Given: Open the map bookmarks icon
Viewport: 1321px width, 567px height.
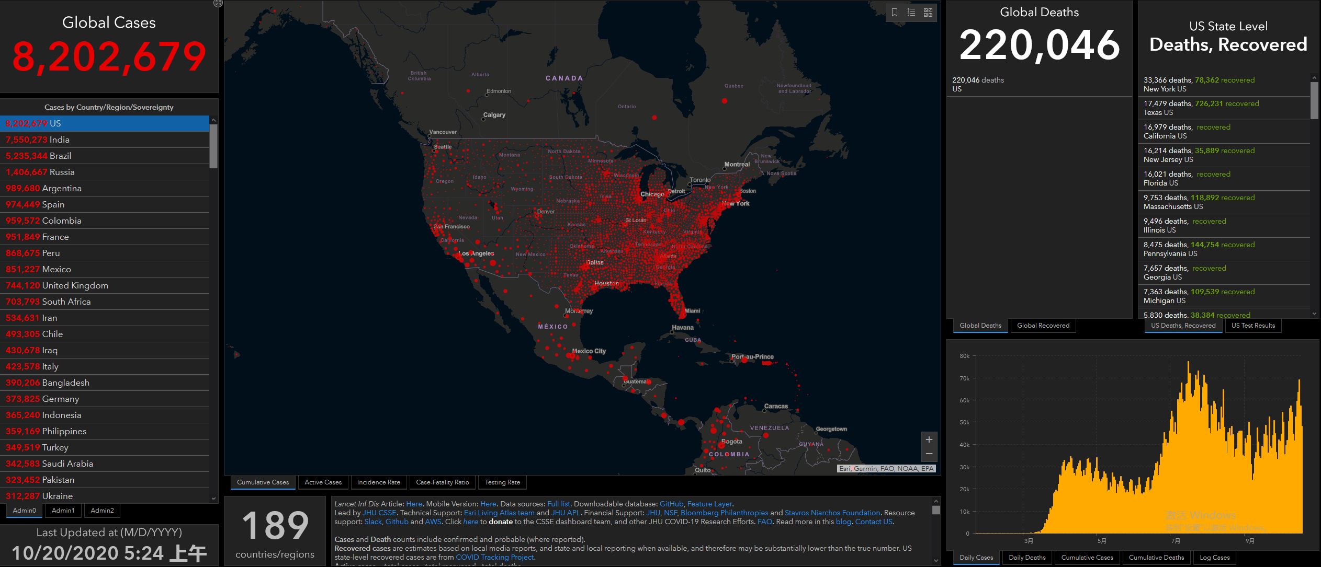Looking at the screenshot, I should [895, 13].
